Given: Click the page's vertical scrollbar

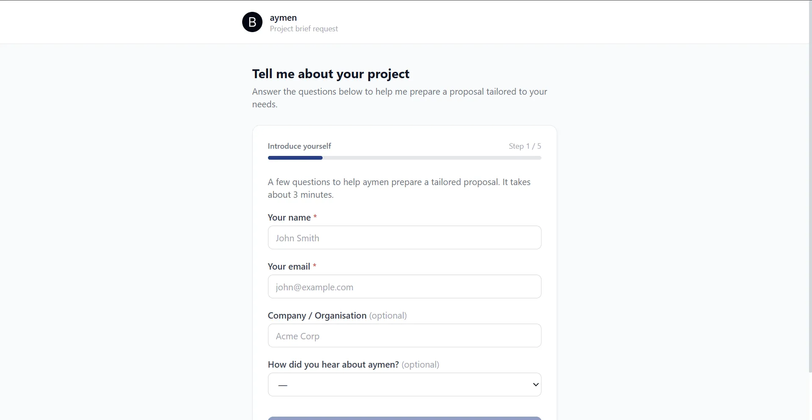Looking at the screenshot, I should [810, 186].
